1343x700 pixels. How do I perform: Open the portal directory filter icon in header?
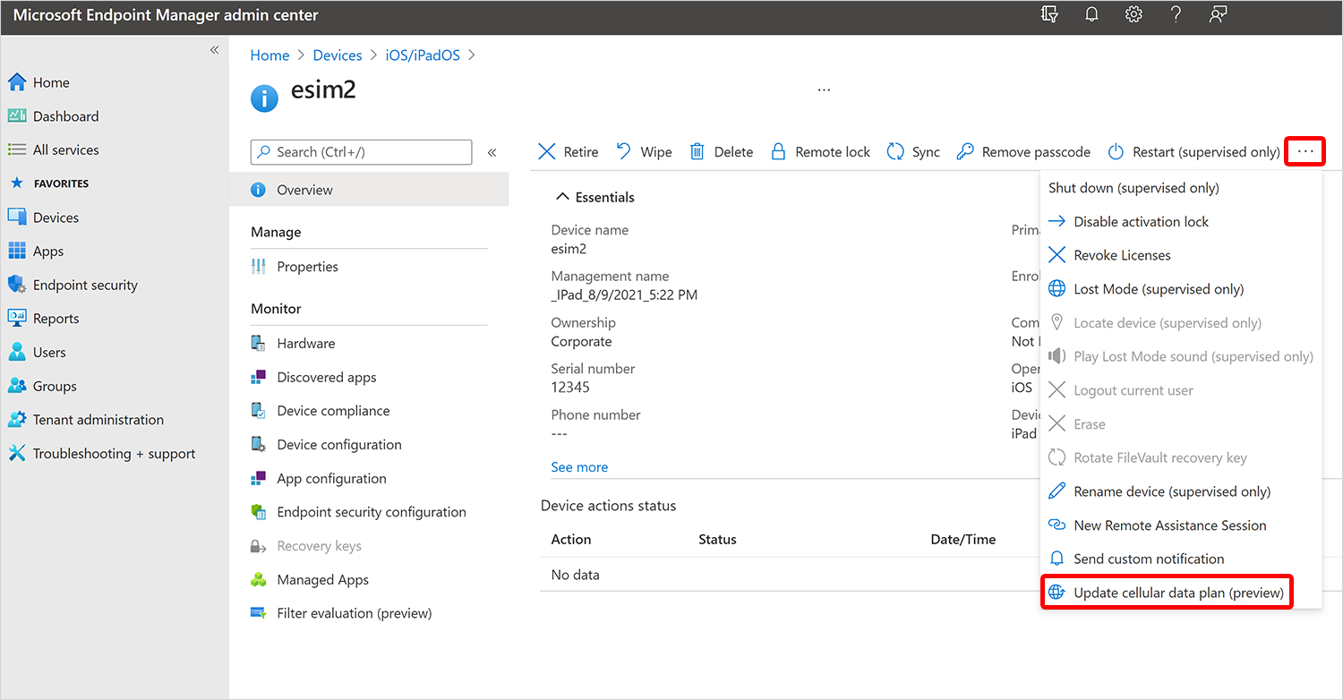coord(1050,14)
